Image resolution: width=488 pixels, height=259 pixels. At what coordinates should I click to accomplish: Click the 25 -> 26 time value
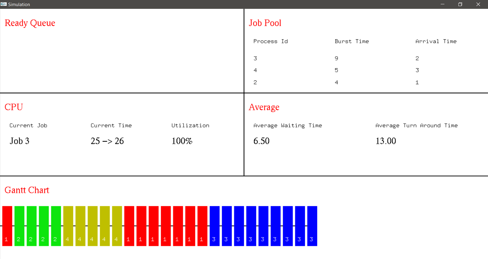[107, 141]
